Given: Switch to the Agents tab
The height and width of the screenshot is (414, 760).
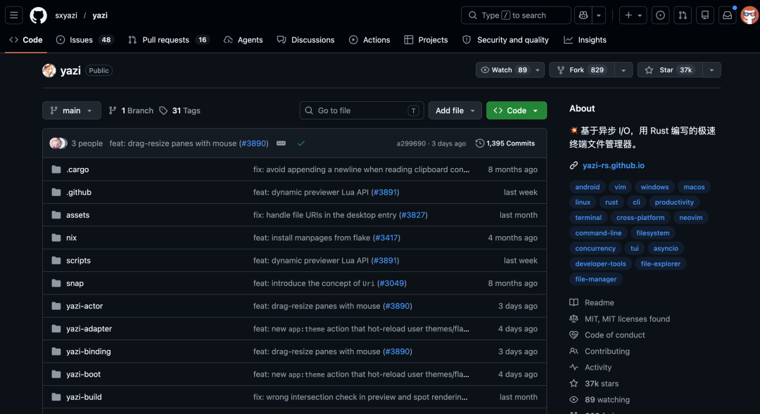Looking at the screenshot, I should pos(243,39).
